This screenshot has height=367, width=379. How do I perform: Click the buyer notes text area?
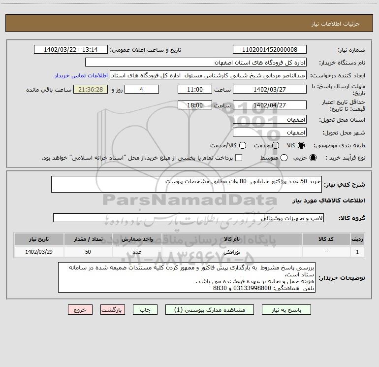click(187, 277)
